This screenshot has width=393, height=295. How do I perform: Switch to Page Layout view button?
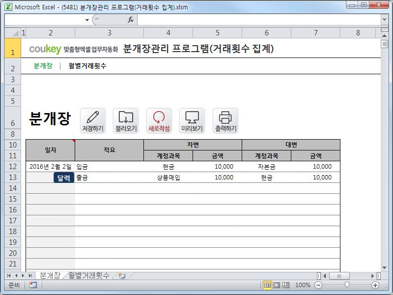coord(277,285)
